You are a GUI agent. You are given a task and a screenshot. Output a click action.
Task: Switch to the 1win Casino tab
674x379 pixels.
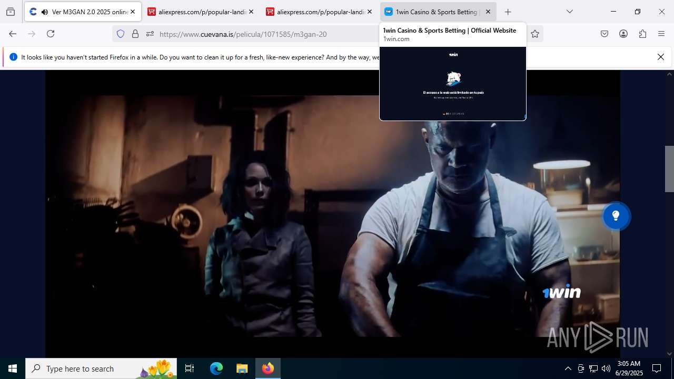point(438,12)
